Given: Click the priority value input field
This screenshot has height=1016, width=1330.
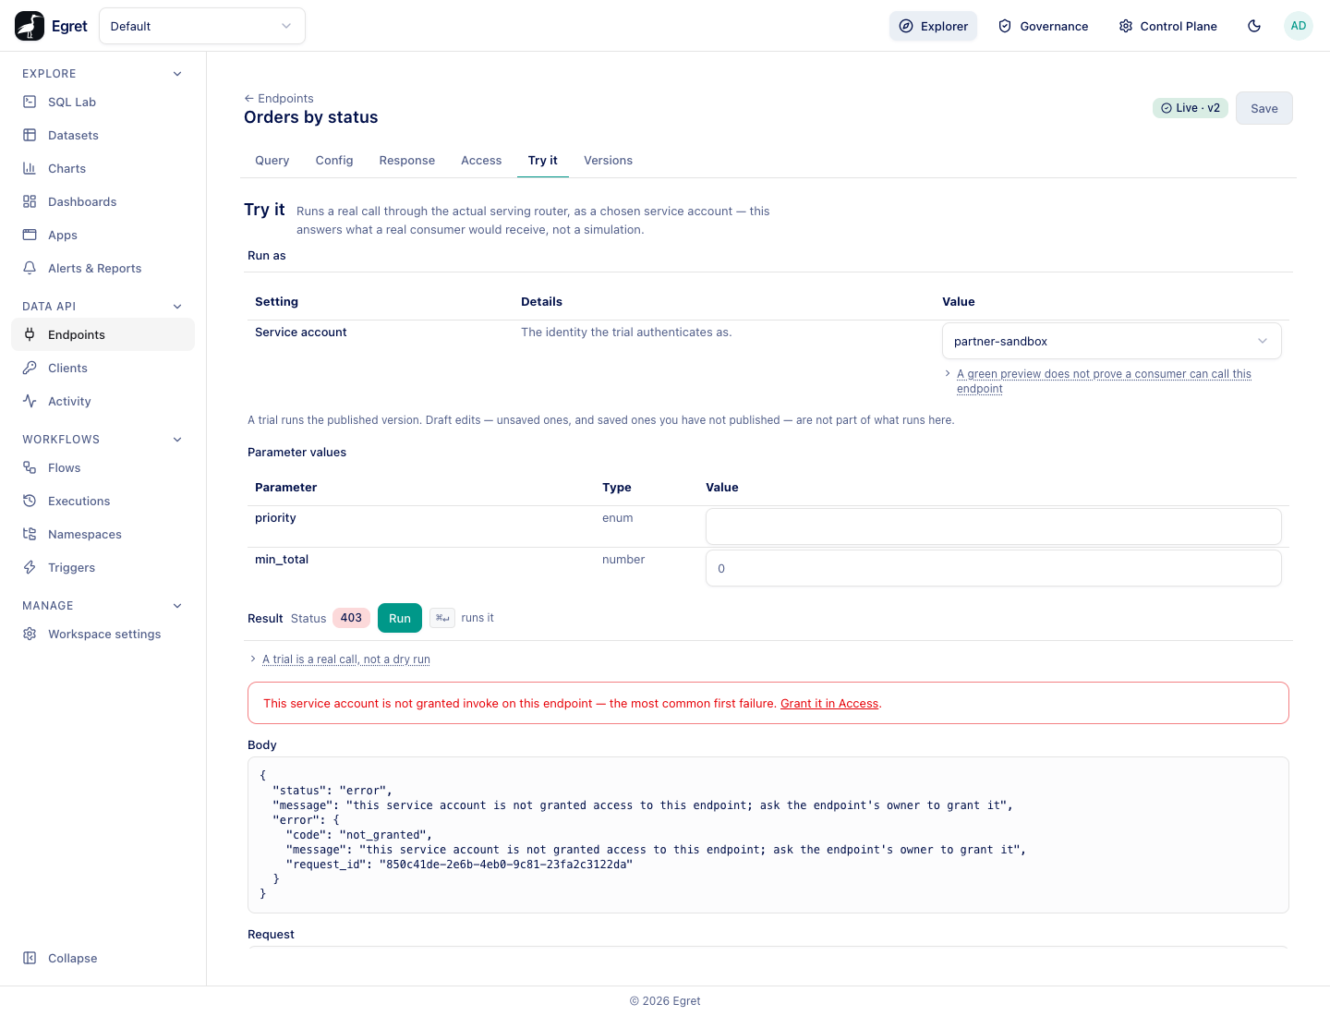Looking at the screenshot, I should pyautogui.click(x=994, y=526).
